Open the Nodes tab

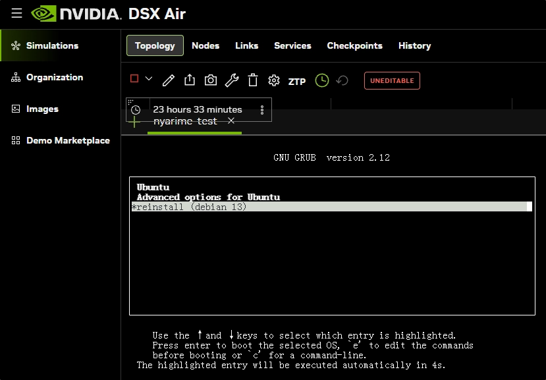point(205,45)
